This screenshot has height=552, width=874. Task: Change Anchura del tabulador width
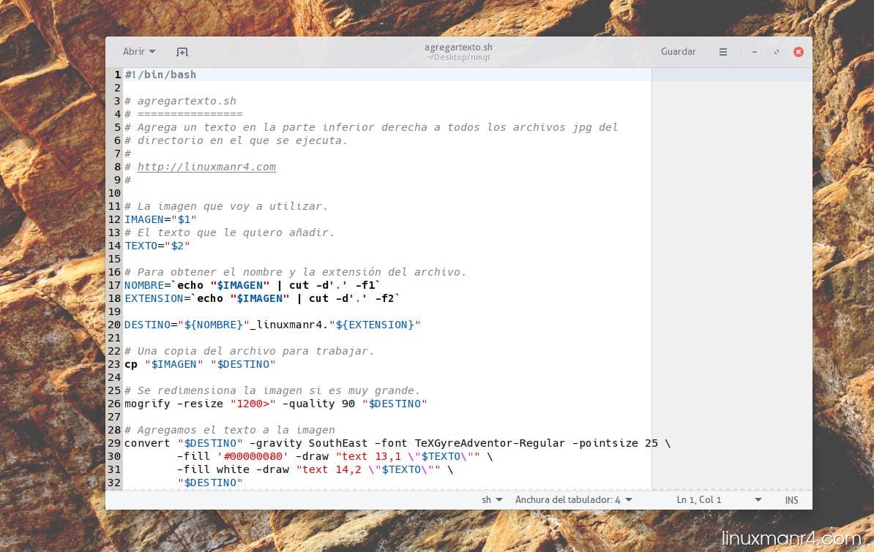click(574, 499)
